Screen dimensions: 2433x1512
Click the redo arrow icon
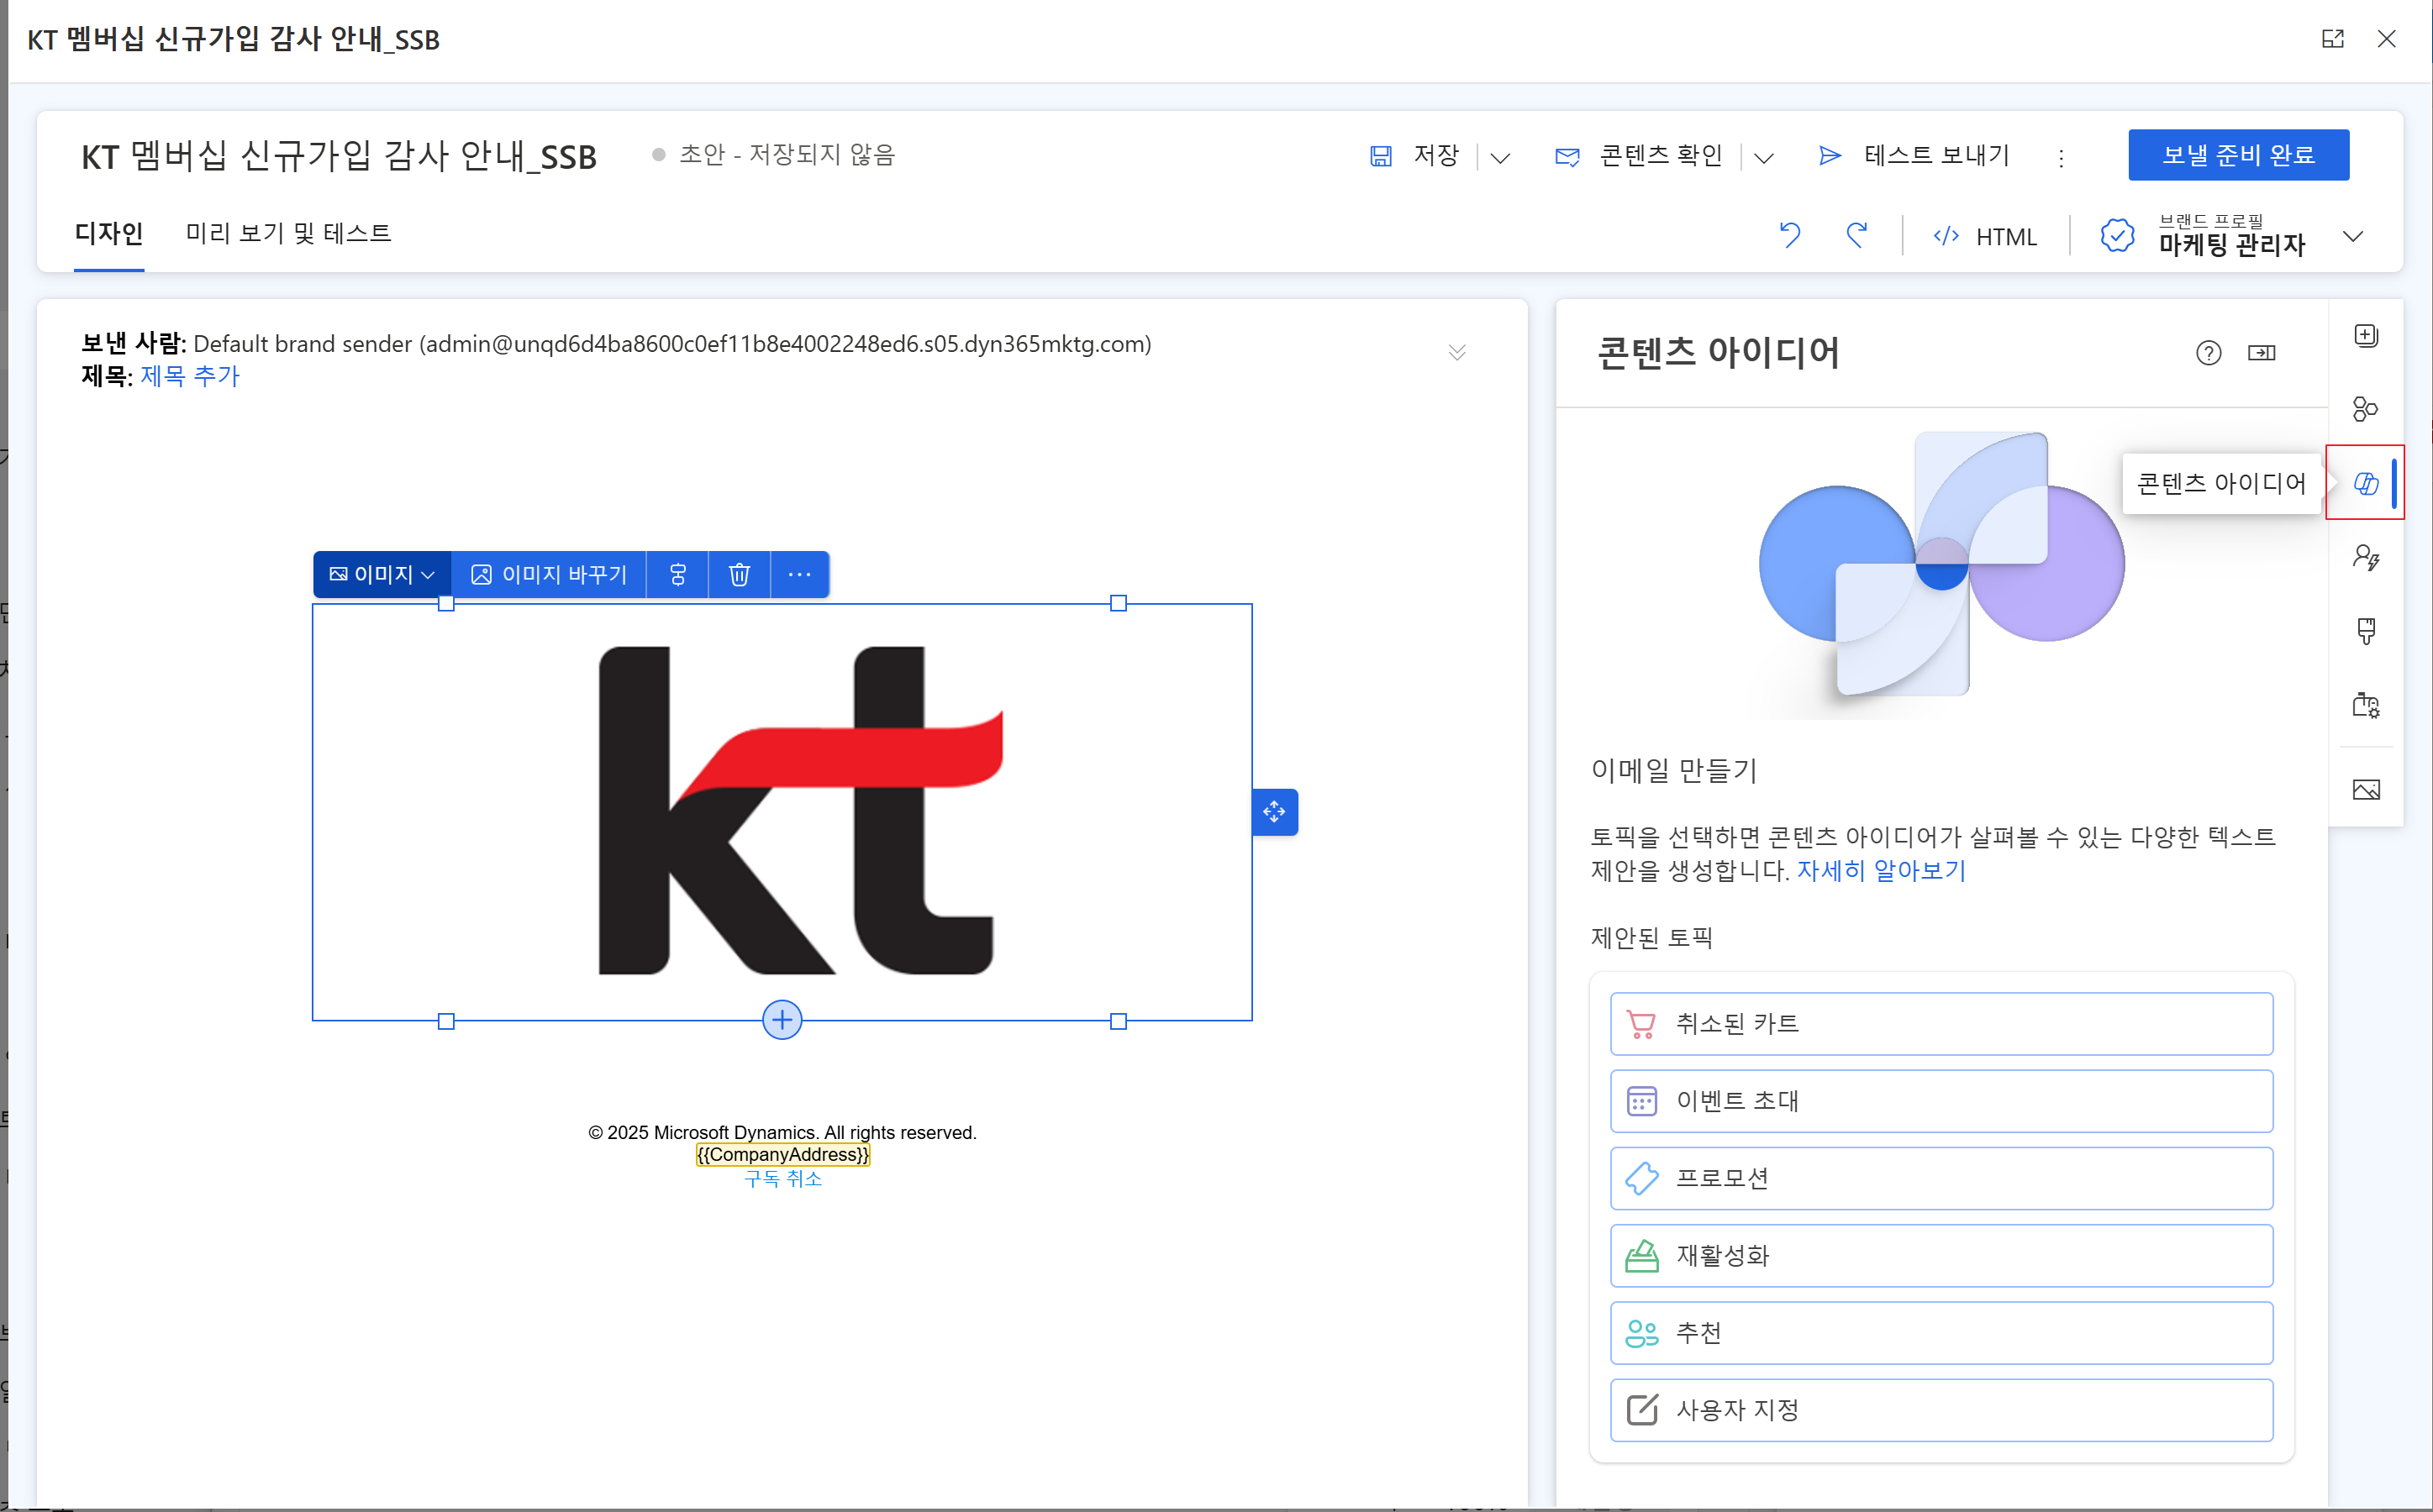1856,235
